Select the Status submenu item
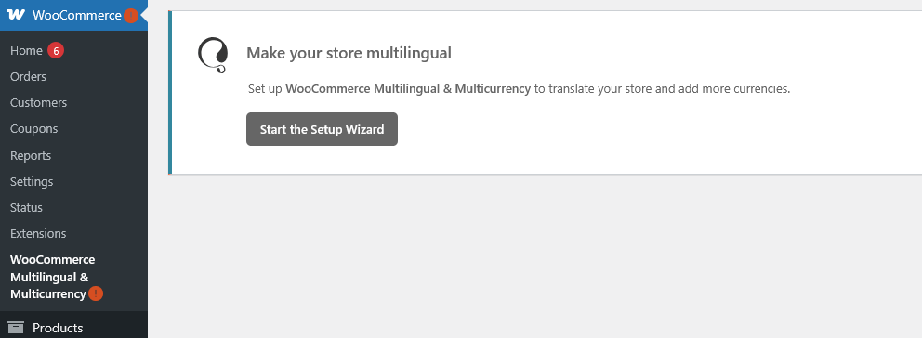Screen dimensions: 922x338 (26, 207)
